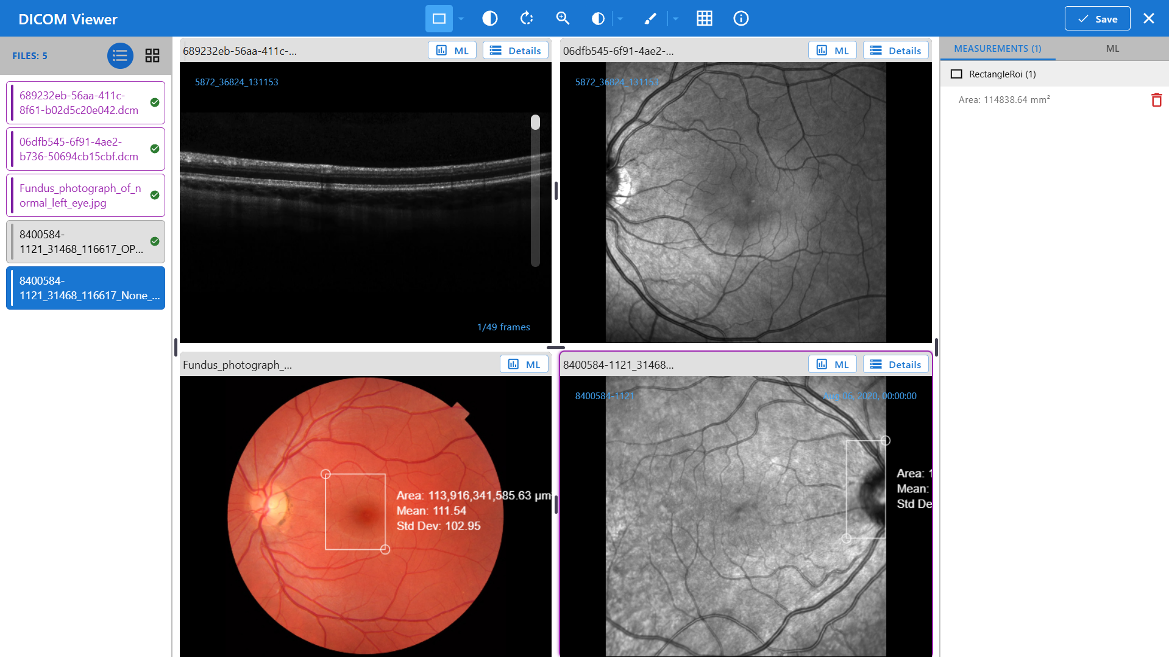Open ML for the 06dfb545 viewport

coord(833,51)
